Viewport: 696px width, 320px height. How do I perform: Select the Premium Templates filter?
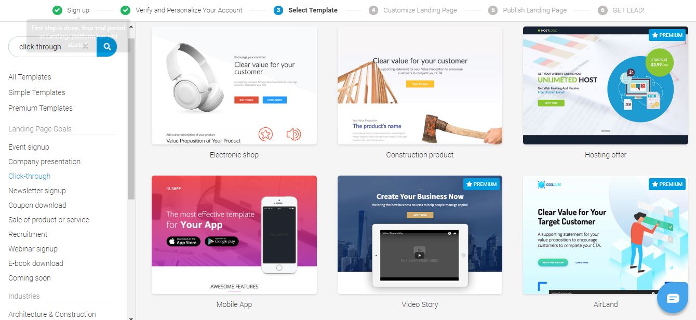pos(41,108)
